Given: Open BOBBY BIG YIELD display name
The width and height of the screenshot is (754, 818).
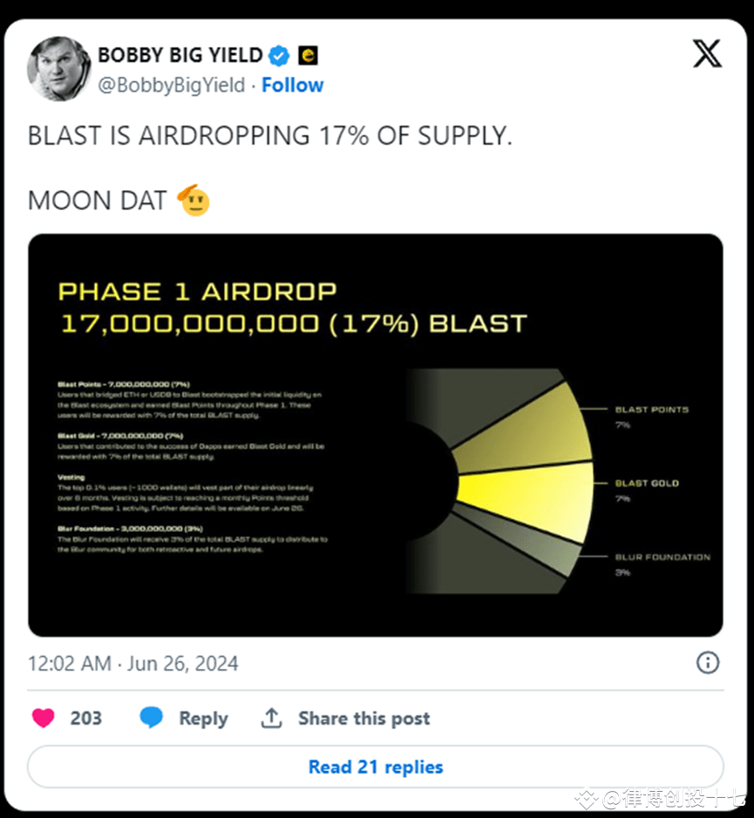Looking at the screenshot, I should click(180, 56).
